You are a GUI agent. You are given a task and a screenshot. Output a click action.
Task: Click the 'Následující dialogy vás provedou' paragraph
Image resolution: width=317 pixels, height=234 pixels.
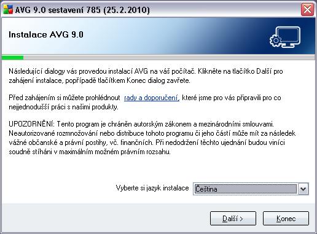(x=146, y=76)
